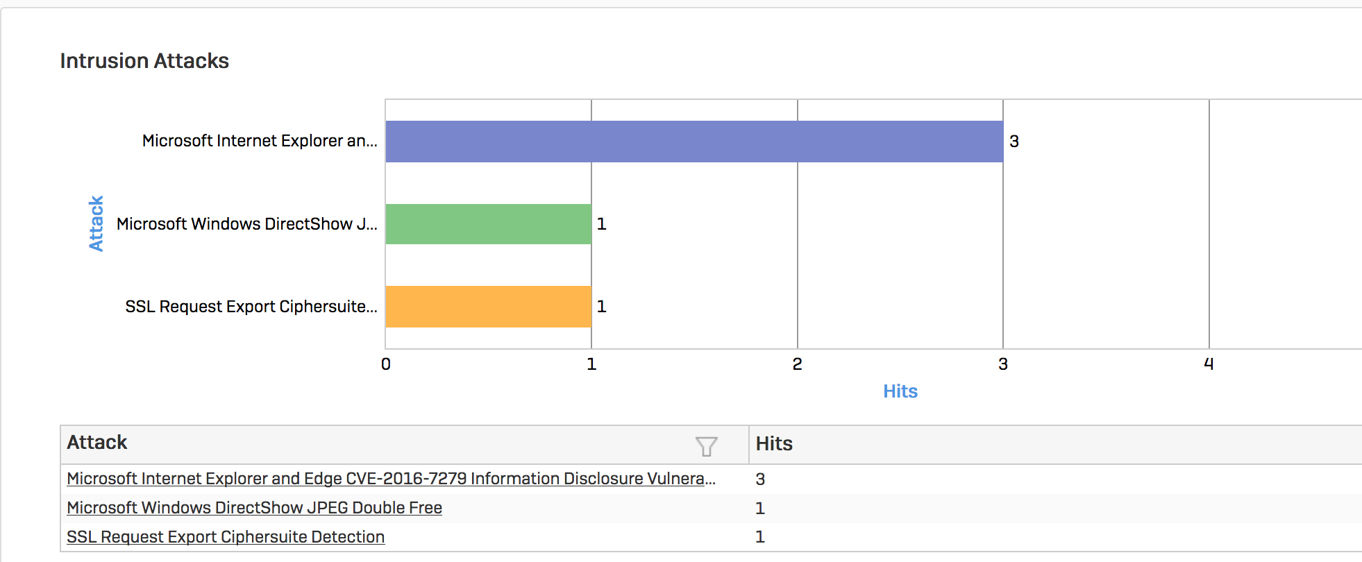Open the Microsoft Internet Explorer and Edge CVE-2016-7279 link
This screenshot has width=1362, height=562.
(x=391, y=479)
